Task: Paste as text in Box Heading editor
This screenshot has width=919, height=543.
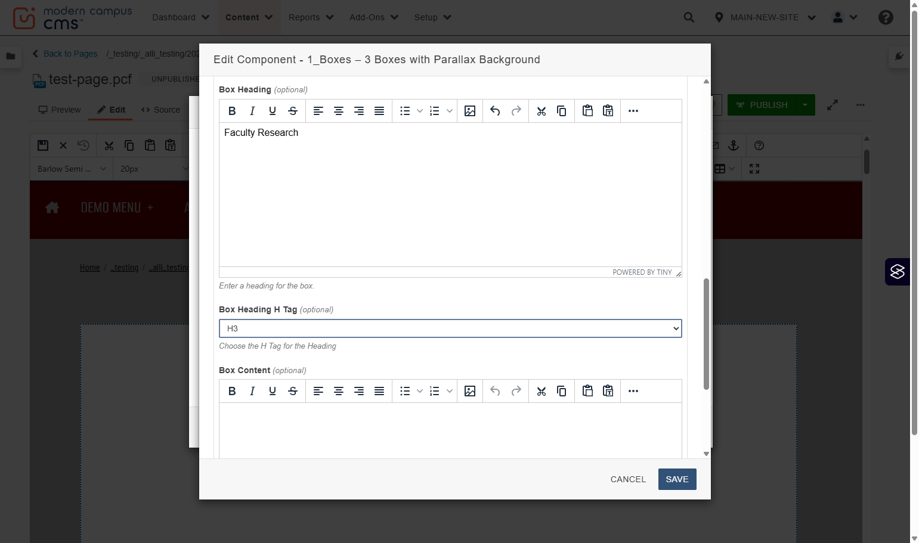Action: pyautogui.click(x=608, y=111)
